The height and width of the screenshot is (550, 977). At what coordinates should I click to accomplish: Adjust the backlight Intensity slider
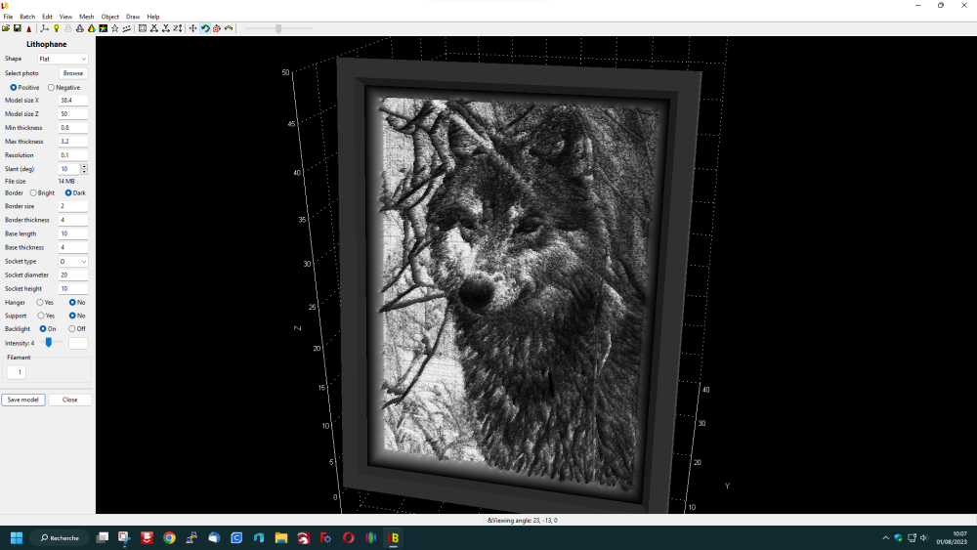tap(49, 343)
